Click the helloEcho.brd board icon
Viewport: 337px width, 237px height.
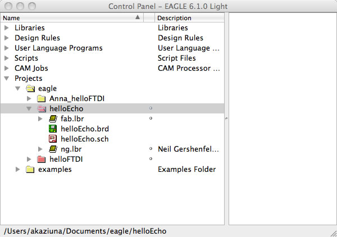click(53, 129)
